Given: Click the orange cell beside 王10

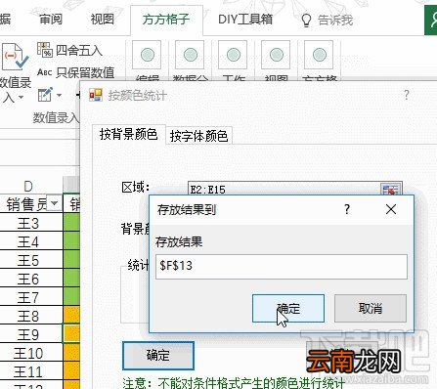Looking at the screenshot, I should pos(71,353).
